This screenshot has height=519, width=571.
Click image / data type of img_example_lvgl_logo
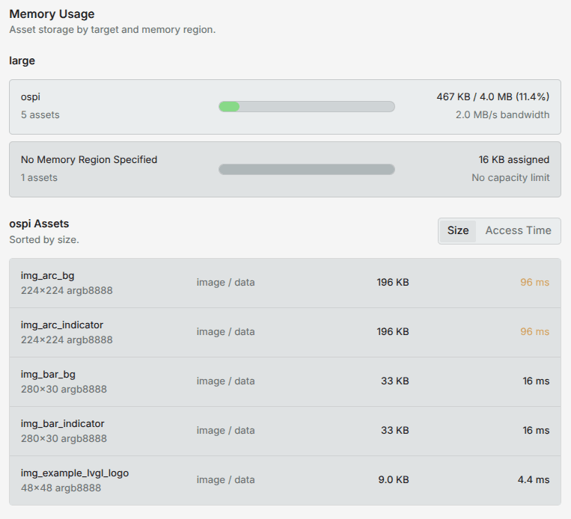(x=226, y=480)
